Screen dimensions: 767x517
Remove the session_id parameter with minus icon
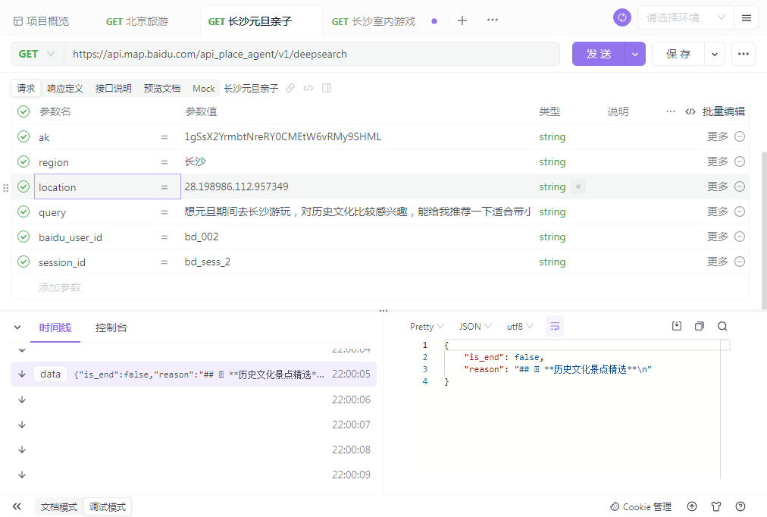point(740,262)
